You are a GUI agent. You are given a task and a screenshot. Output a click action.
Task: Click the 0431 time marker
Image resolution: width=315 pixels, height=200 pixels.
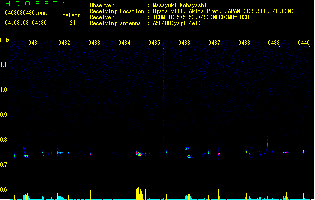[34, 43]
